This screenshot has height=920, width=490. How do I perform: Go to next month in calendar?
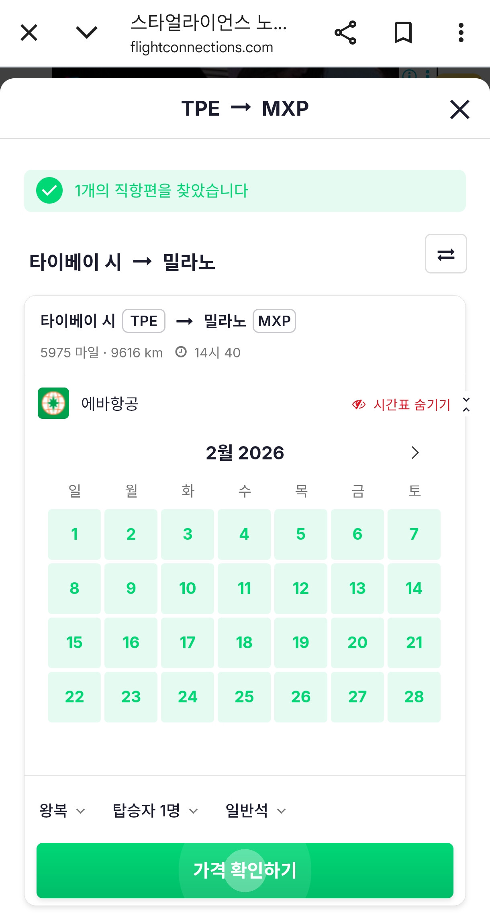[x=415, y=453]
